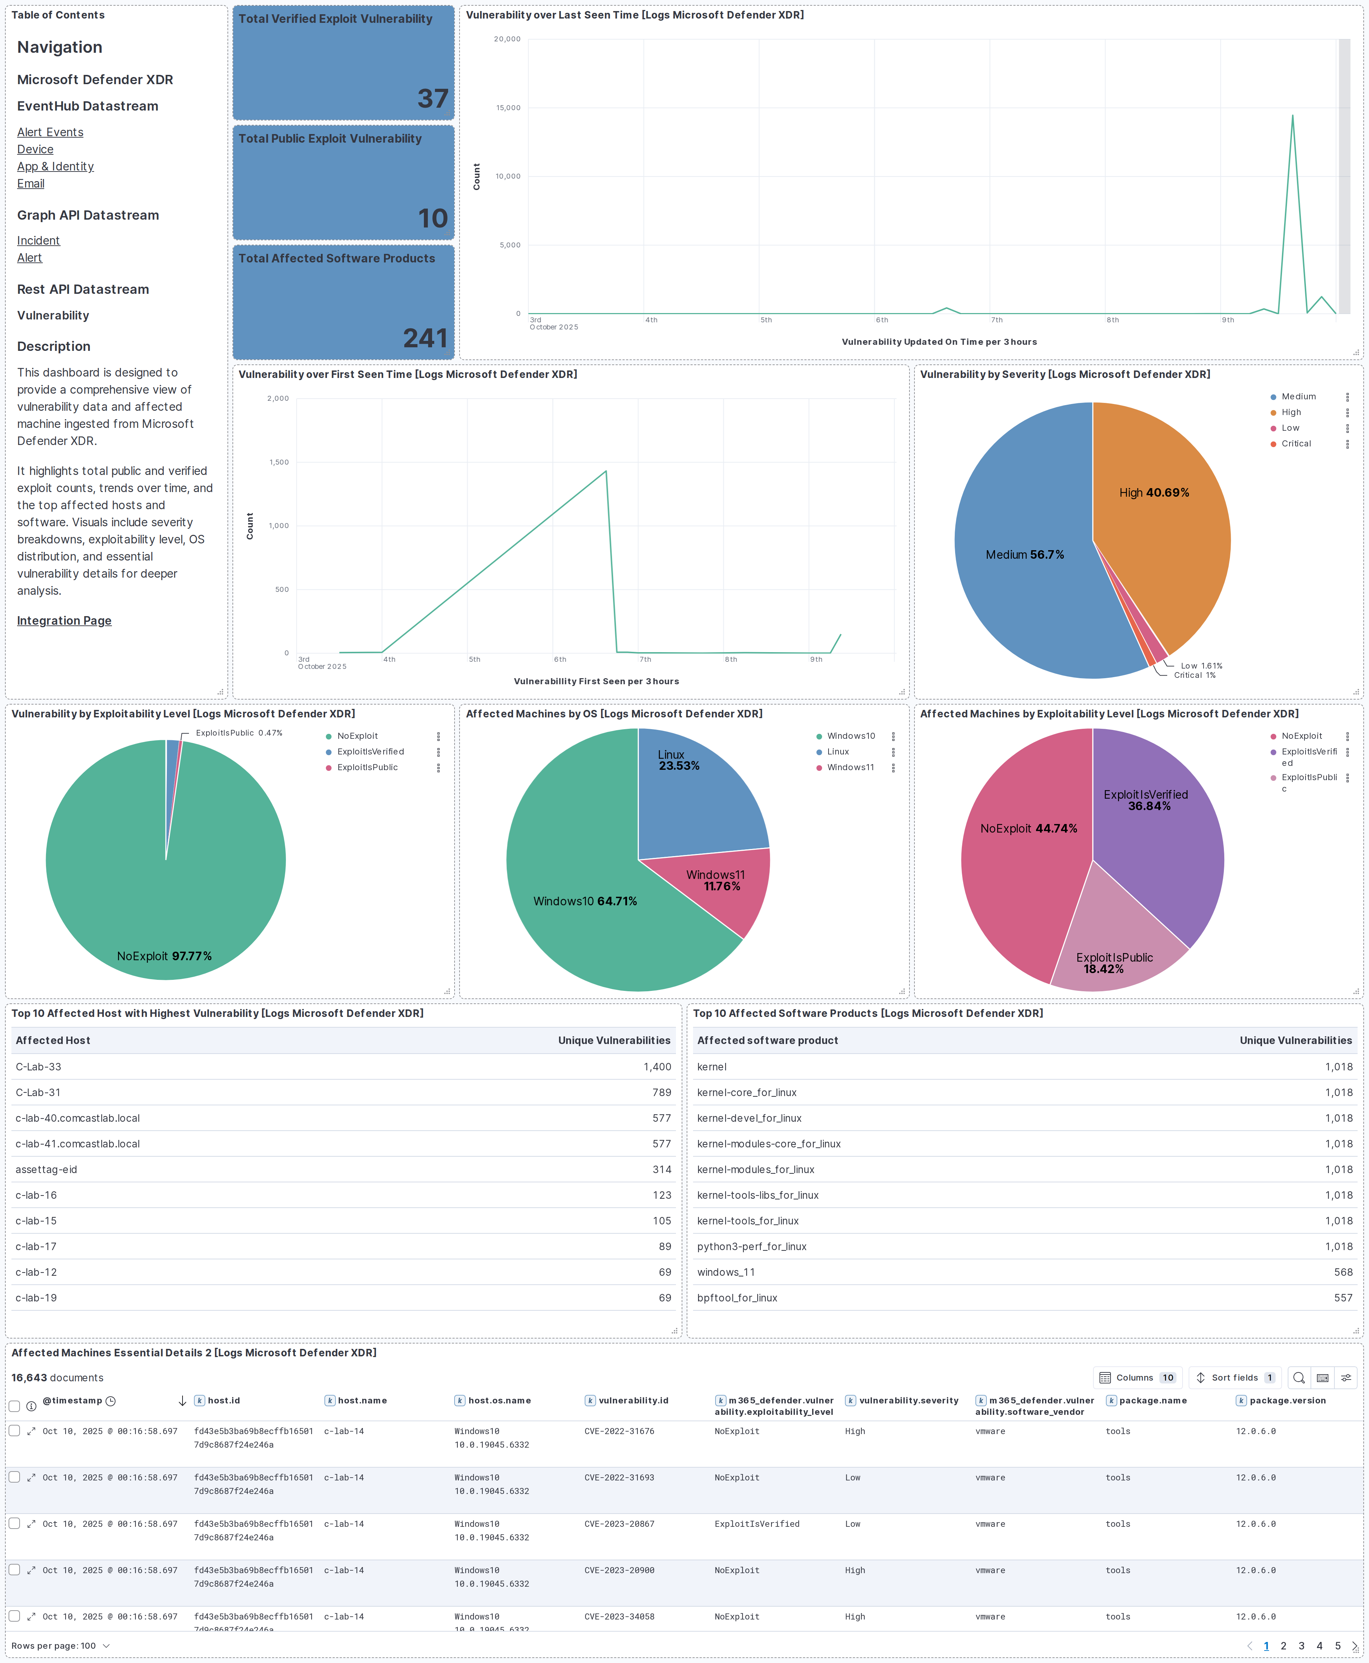Check the checkbox for the CVE-2023-20867 row
The image size is (1369, 1663).
click(x=14, y=1524)
